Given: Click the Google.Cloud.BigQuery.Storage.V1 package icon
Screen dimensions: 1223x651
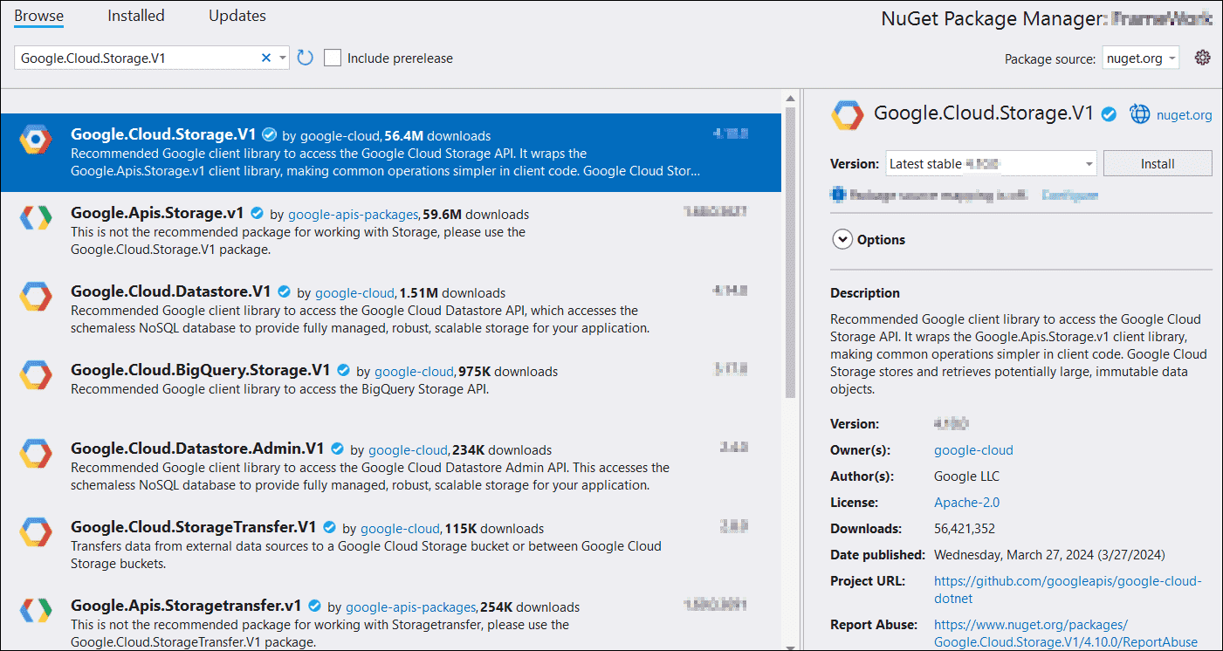Looking at the screenshot, I should click(x=35, y=375).
